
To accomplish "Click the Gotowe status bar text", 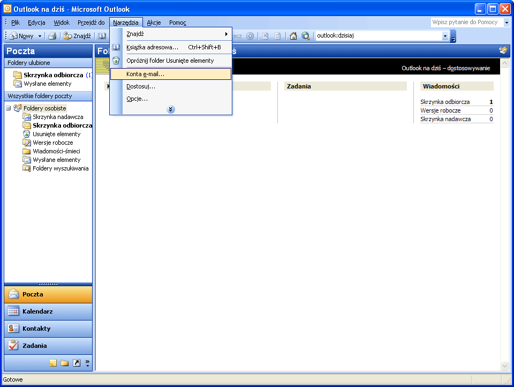I will point(13,379).
